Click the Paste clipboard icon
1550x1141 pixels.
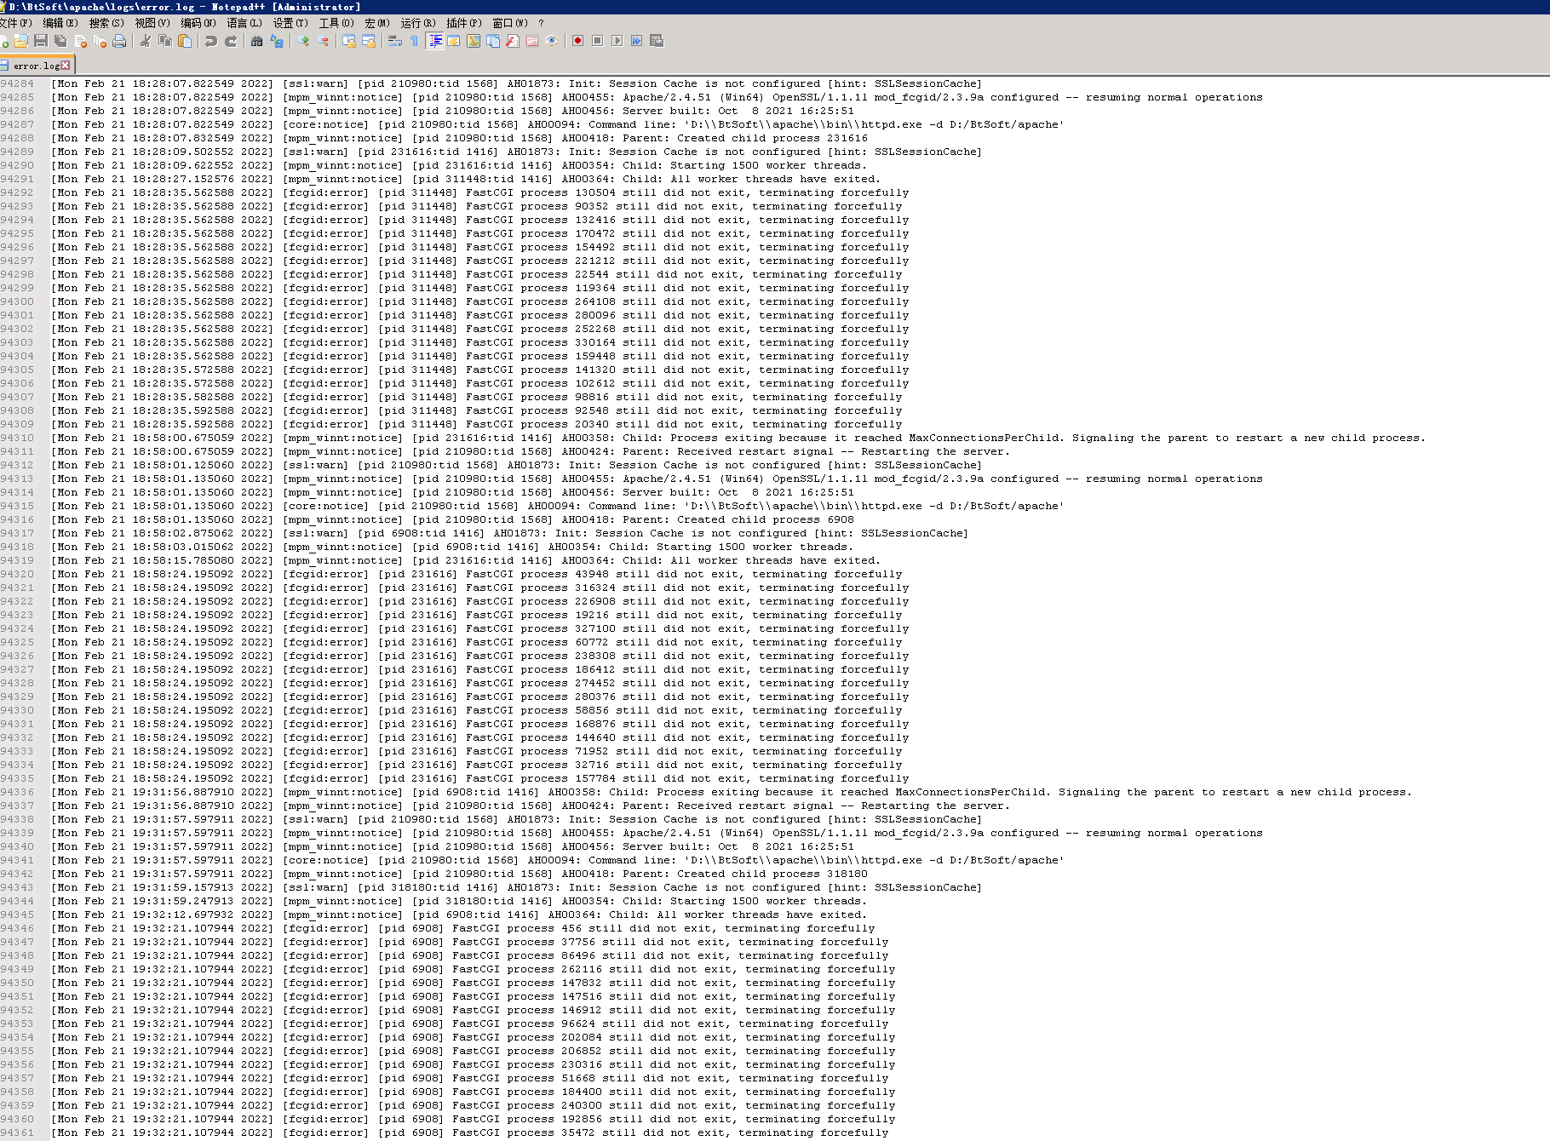click(185, 41)
